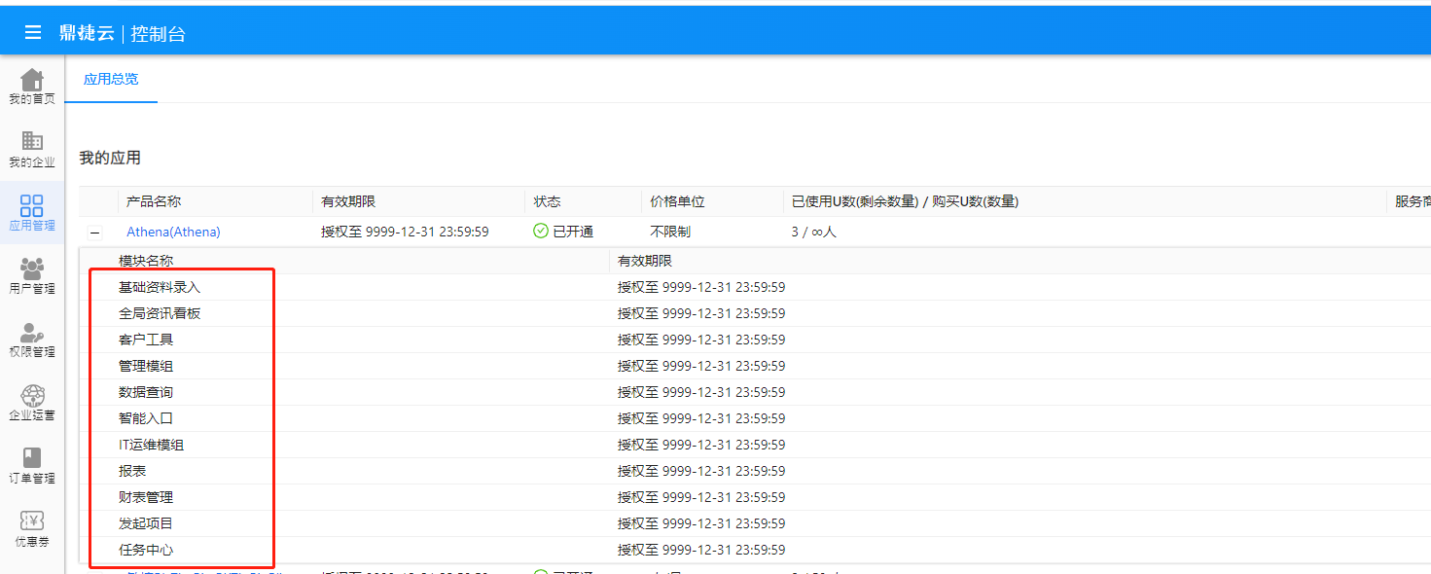
Task: Click the validity date for IT运维模组
Action: (701, 445)
